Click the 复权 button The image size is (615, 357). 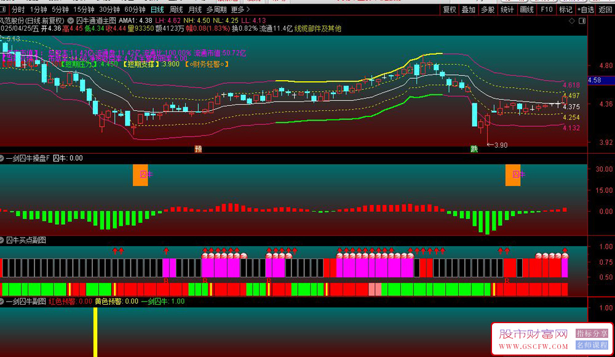point(450,9)
